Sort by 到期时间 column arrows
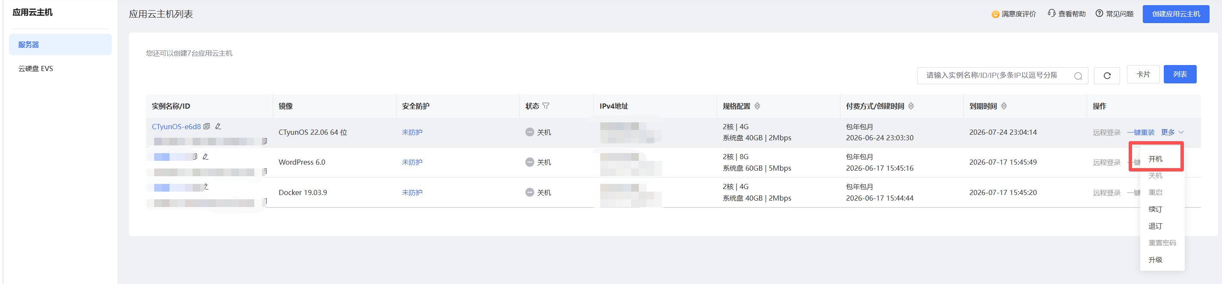Image resolution: width=1222 pixels, height=284 pixels. pos(1004,106)
